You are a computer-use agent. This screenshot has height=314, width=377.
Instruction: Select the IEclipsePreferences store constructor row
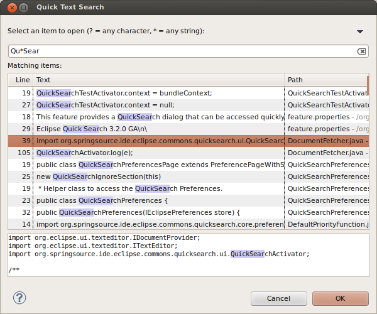pyautogui.click(x=188, y=212)
